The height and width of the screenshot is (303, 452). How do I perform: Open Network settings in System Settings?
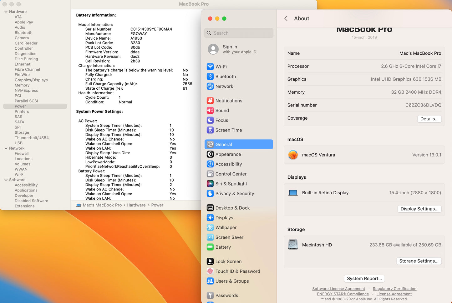click(224, 86)
